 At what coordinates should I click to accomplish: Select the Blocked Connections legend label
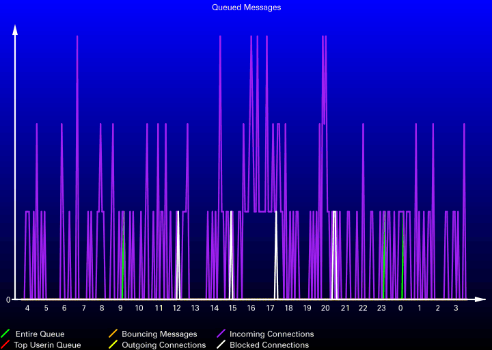269,345
